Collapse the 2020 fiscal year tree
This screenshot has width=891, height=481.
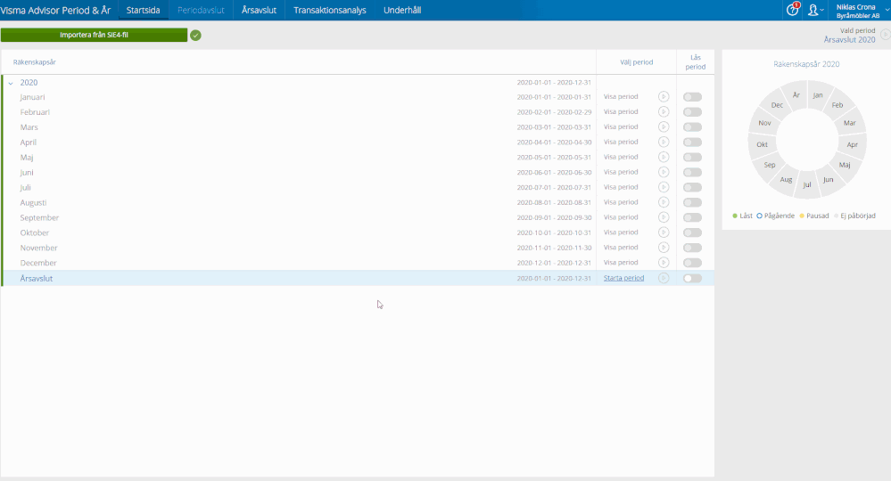11,83
